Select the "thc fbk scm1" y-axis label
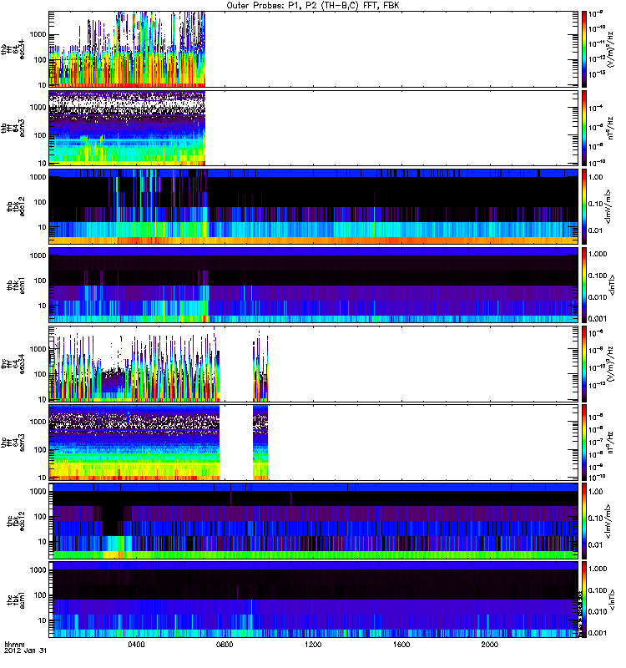 16,600
